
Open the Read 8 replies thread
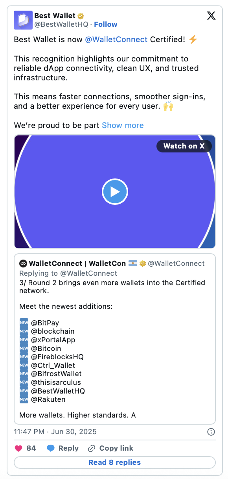[114, 462]
